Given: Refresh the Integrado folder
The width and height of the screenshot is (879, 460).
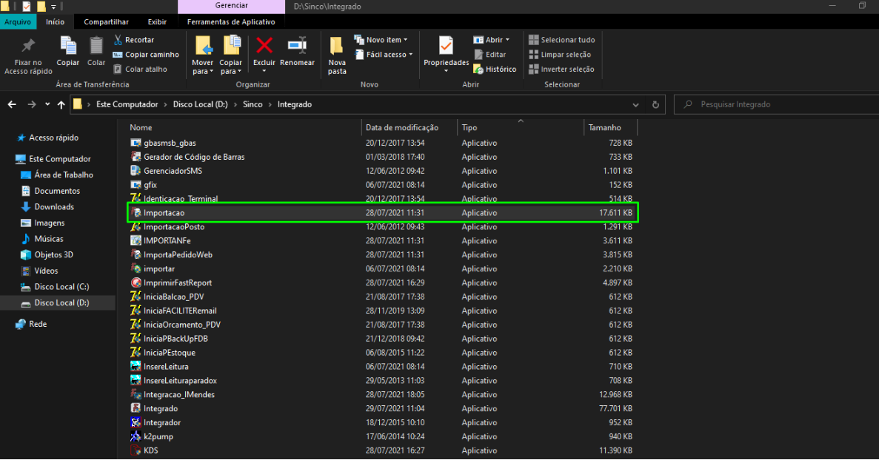Looking at the screenshot, I should tap(655, 105).
